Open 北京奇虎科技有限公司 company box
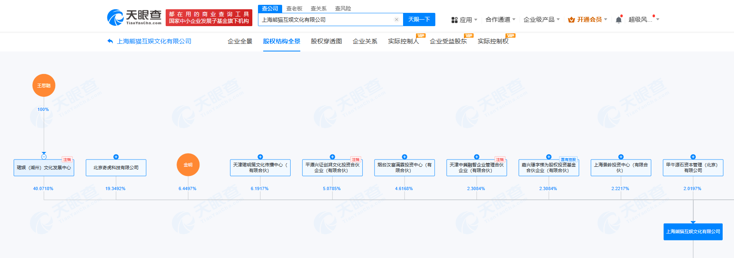Viewport: 734px width, 258px height. tap(116, 168)
